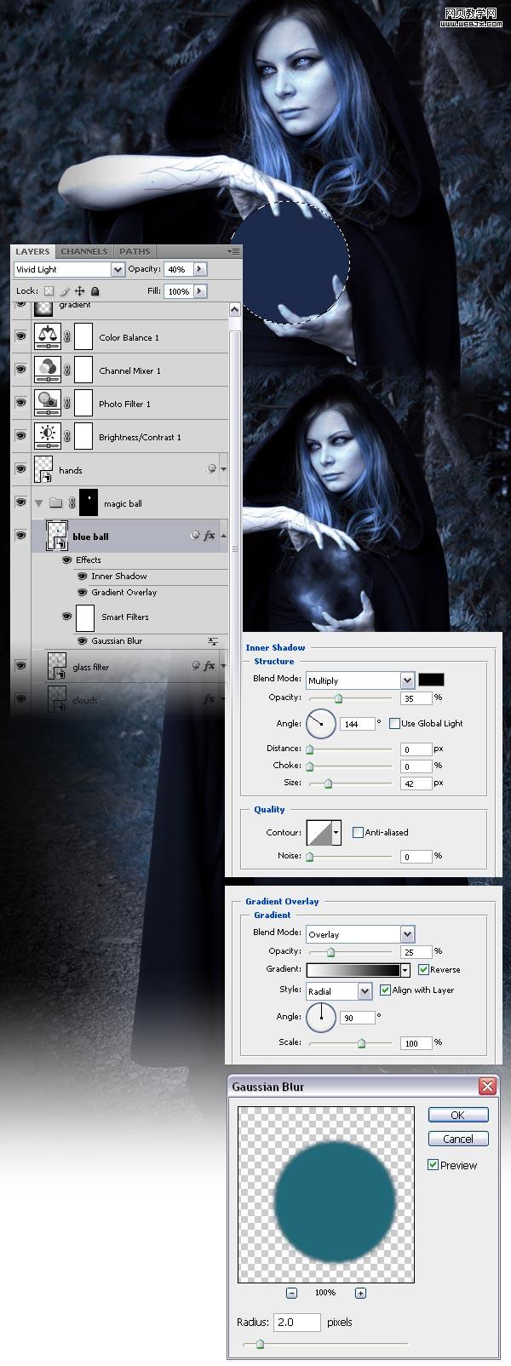Screen dimensions: 511x1366
Task: Click the fx icon on the blue ball layer
Action: (x=210, y=537)
